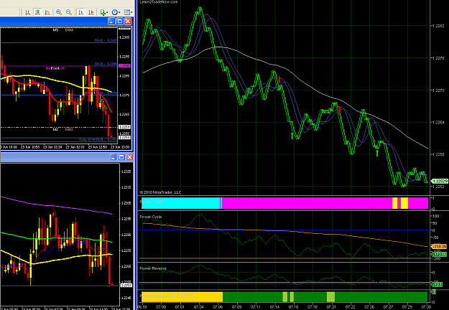This screenshot has height=310, width=449.
Task: Select the Power Trend indicator label
Action: pyautogui.click(x=151, y=202)
